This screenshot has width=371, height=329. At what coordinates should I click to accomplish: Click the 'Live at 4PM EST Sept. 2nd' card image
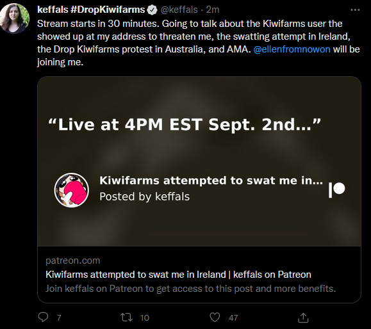point(199,161)
